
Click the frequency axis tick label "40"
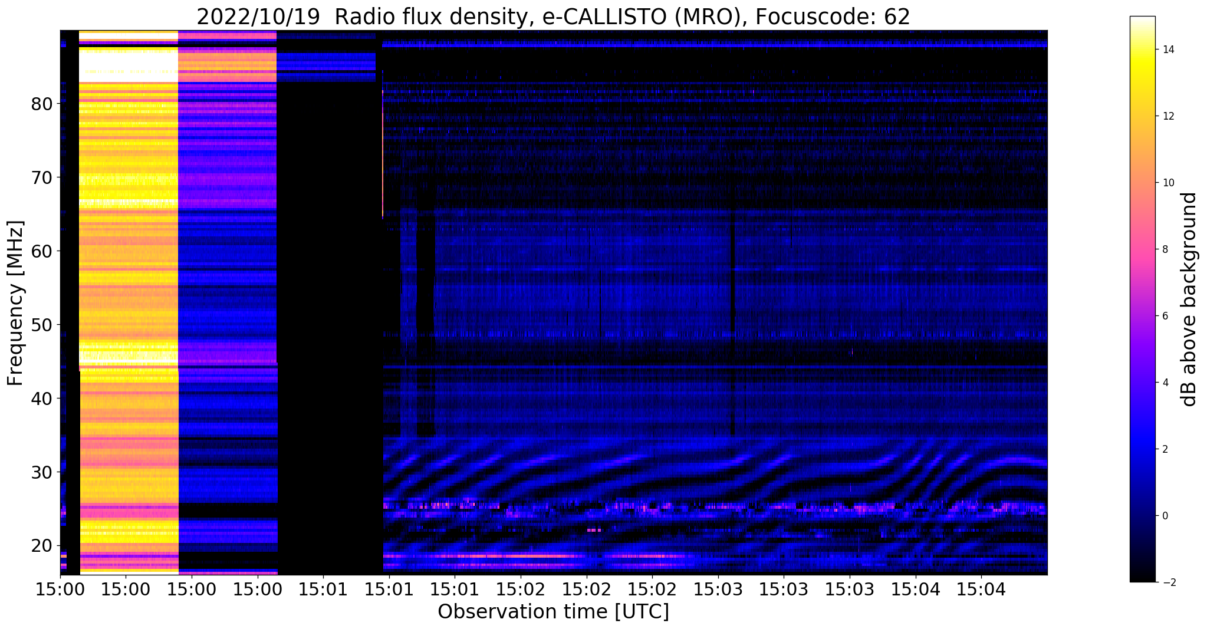pos(42,399)
